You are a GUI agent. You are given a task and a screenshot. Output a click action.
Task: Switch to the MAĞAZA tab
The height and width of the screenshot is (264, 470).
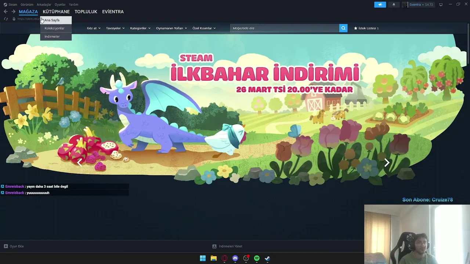click(x=28, y=12)
